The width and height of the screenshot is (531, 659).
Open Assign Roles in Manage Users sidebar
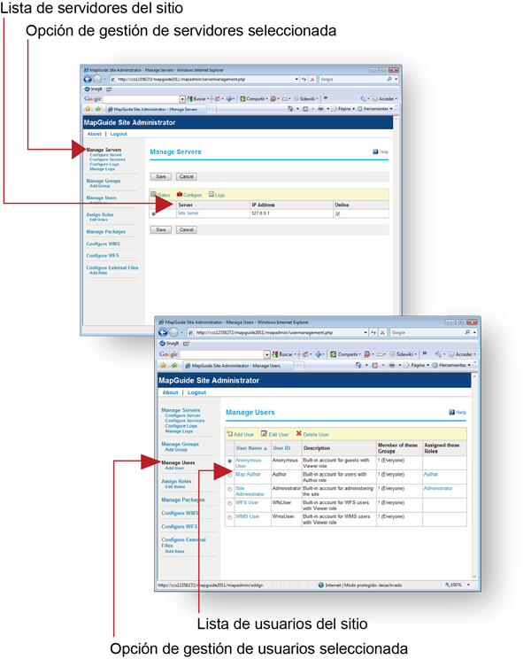point(176,481)
